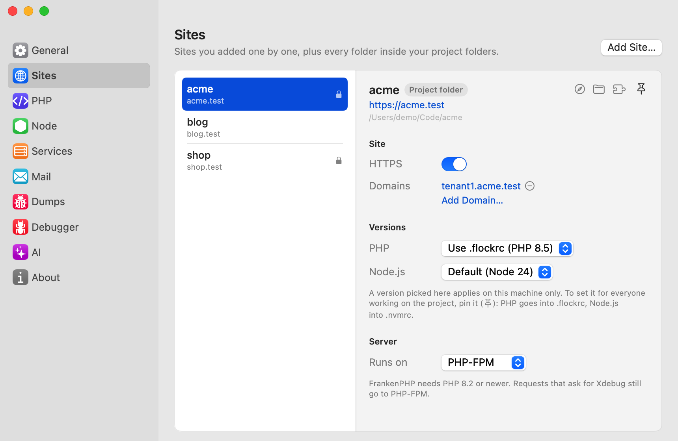Click the Dumps label in sidebar
Viewport: 678px width, 441px height.
click(48, 202)
